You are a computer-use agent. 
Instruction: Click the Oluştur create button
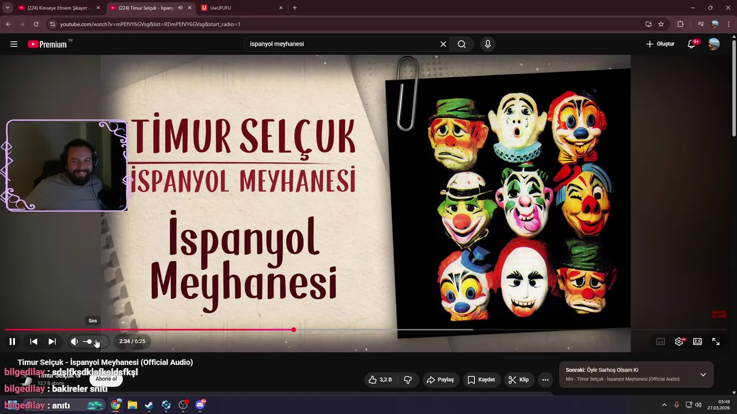(x=660, y=44)
